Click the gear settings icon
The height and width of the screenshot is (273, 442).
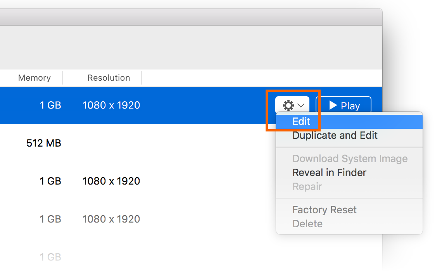click(x=288, y=105)
